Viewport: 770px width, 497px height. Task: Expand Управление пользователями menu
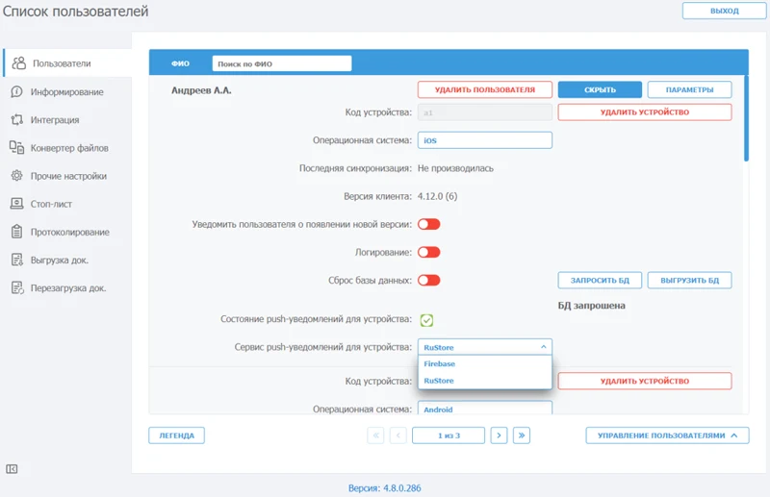(667, 435)
